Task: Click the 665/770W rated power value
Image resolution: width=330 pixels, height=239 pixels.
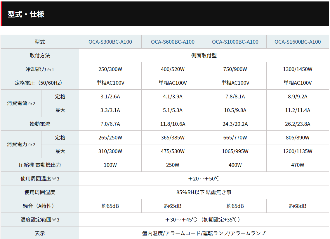Action: click(x=235, y=137)
